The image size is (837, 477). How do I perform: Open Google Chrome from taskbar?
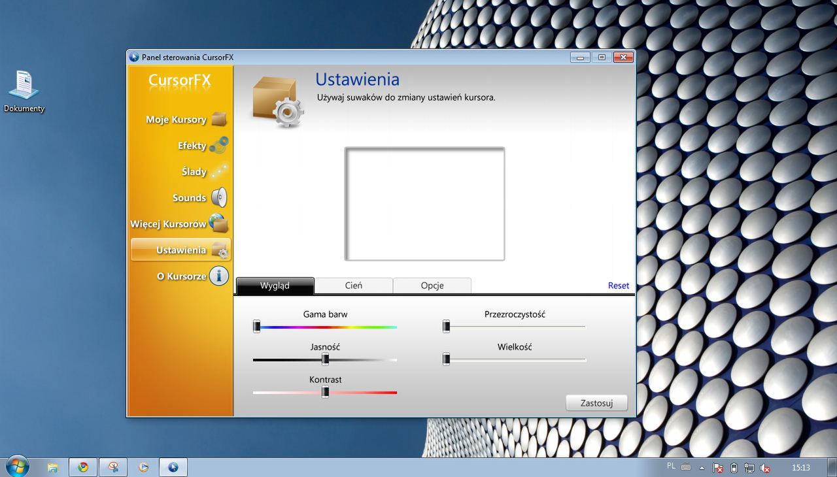tap(83, 467)
